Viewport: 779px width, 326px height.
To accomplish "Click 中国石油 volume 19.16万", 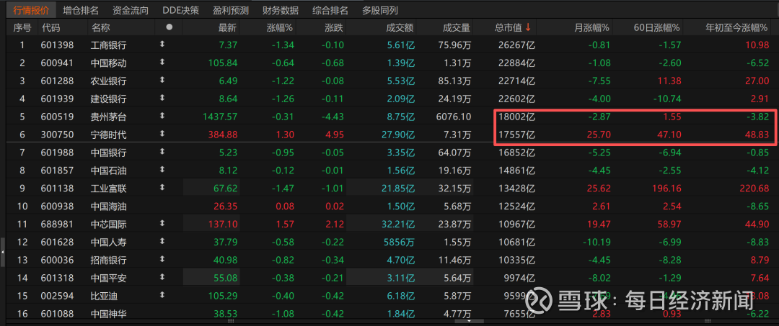I will 455,171.
